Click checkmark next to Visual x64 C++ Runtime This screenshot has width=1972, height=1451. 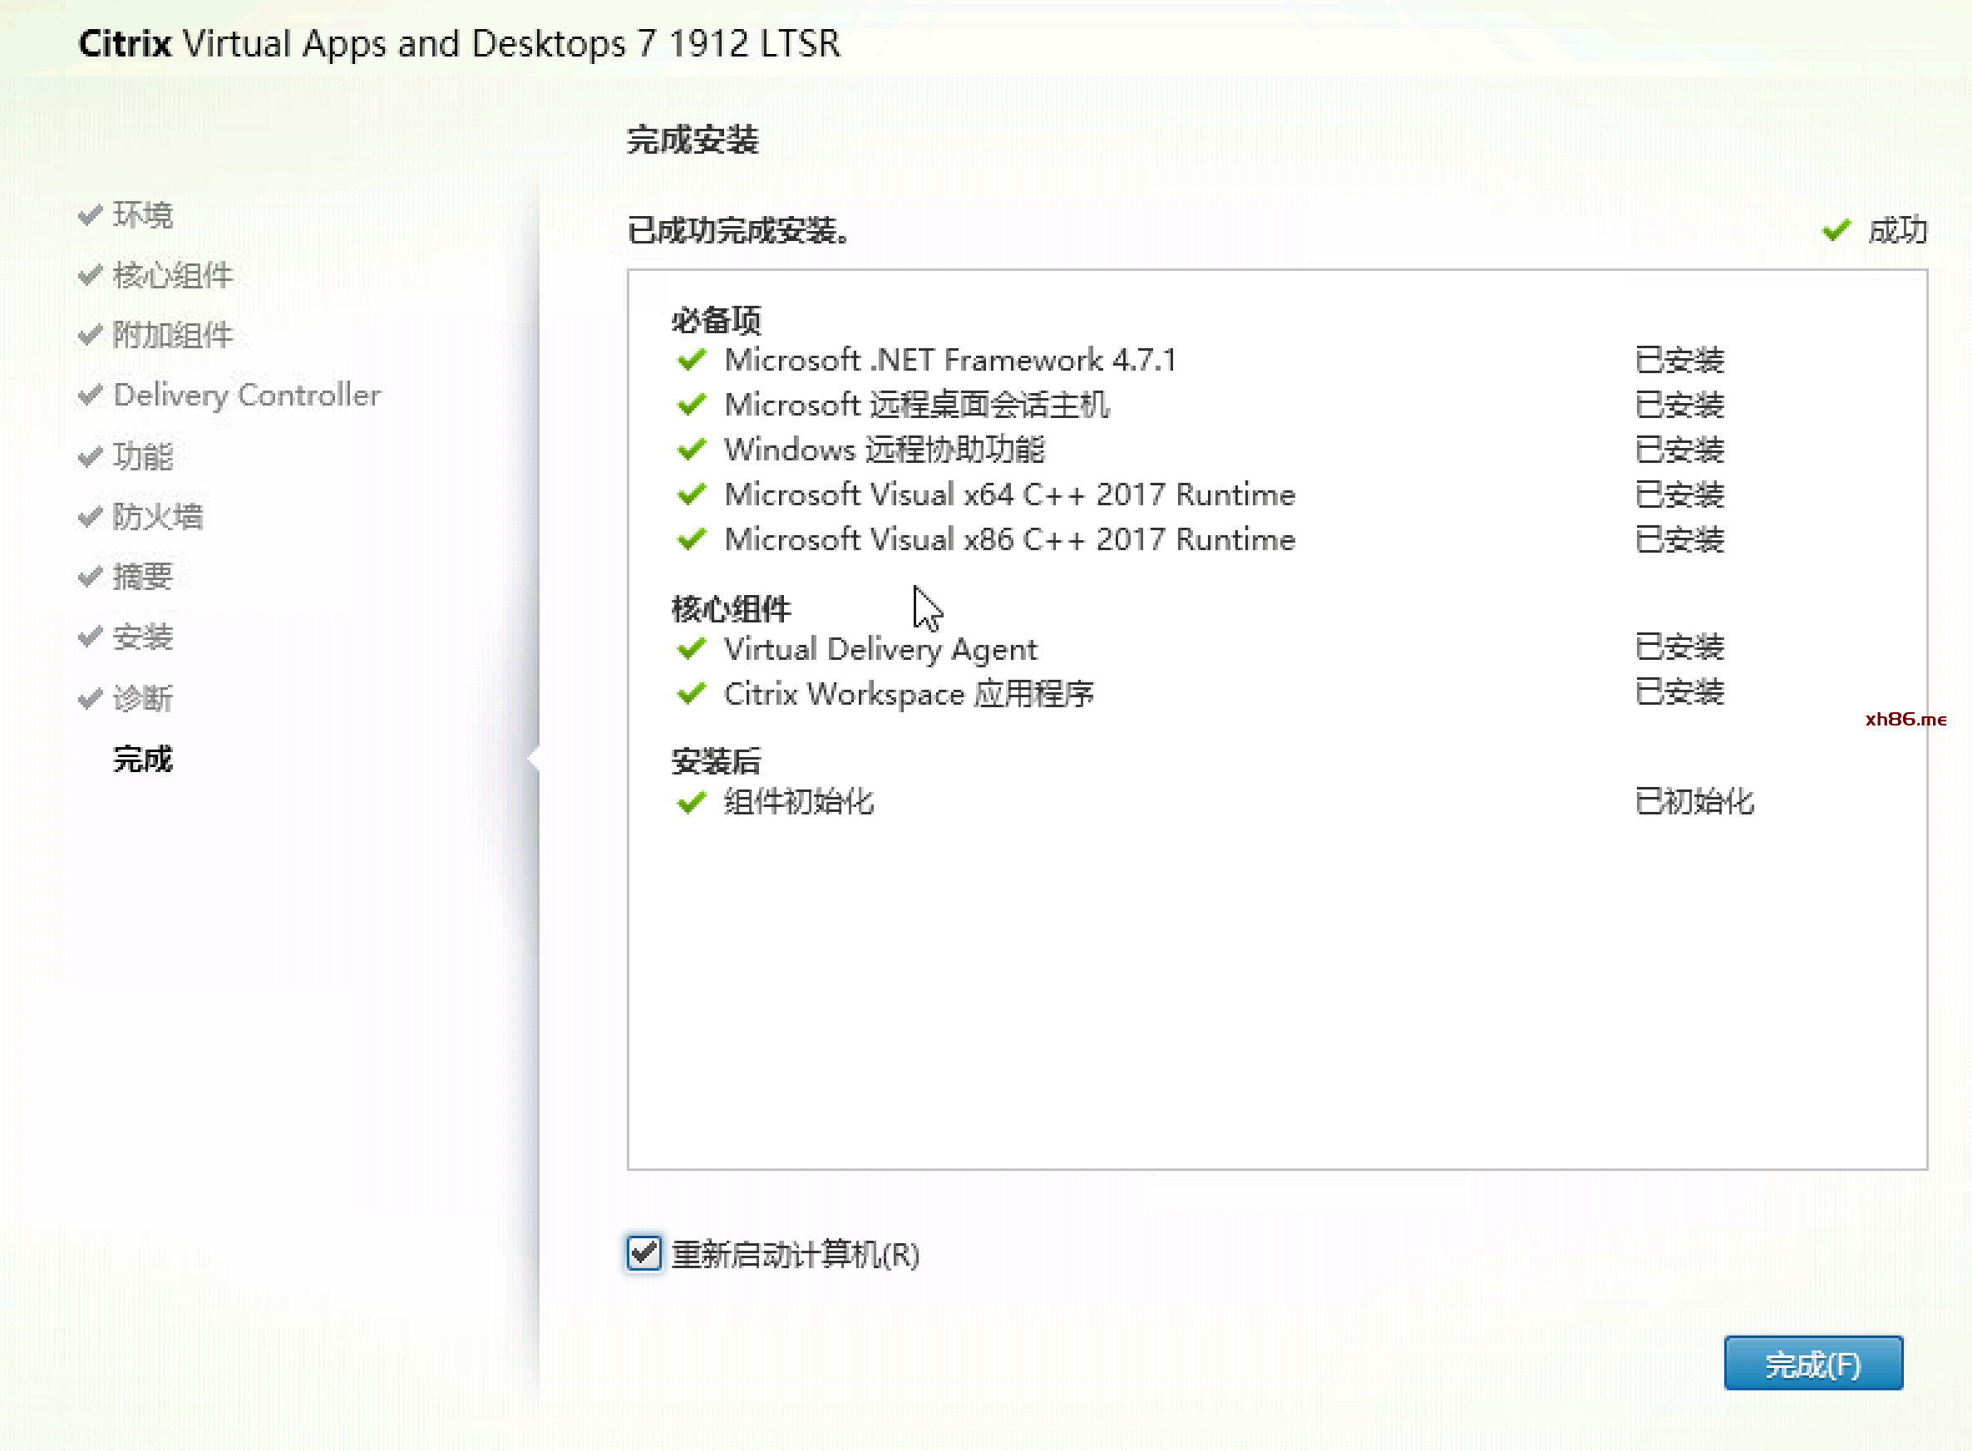pos(692,494)
